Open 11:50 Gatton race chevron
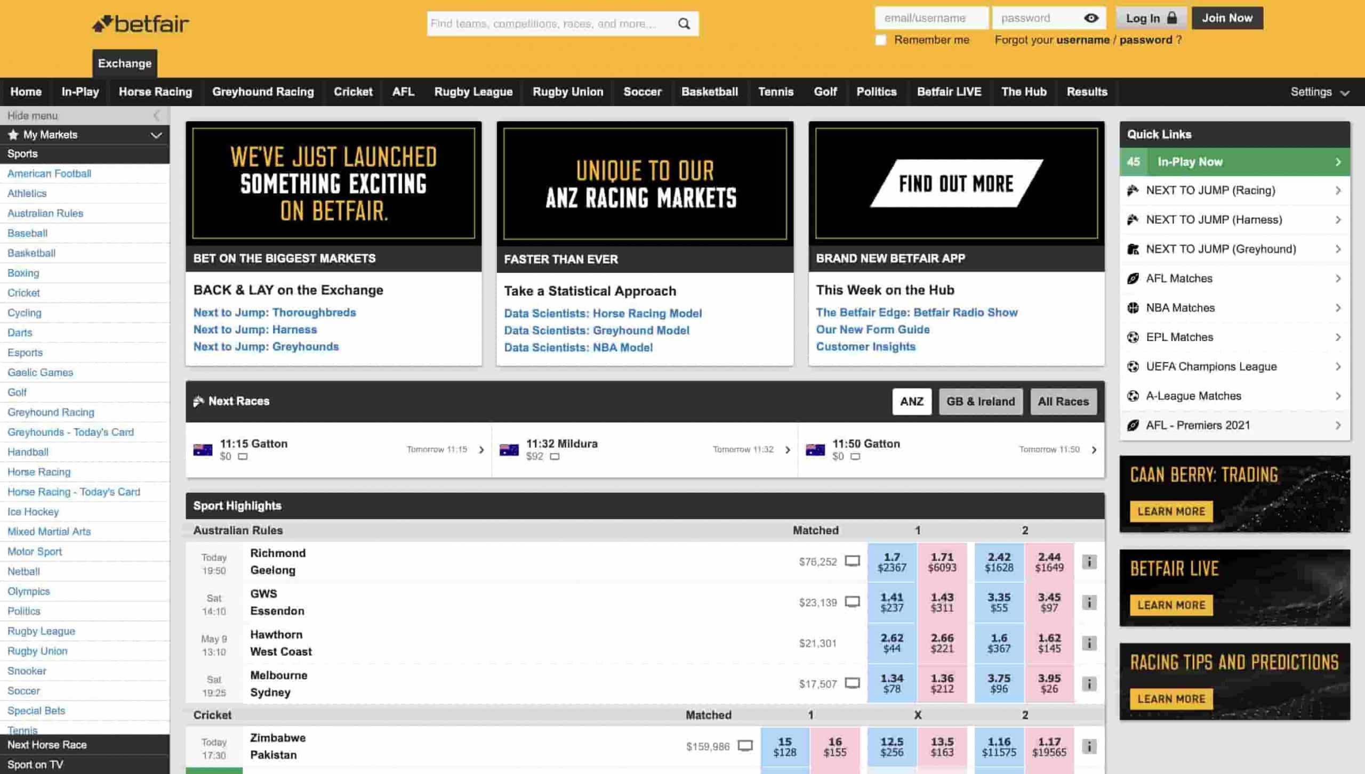The height and width of the screenshot is (774, 1365). (x=1094, y=450)
